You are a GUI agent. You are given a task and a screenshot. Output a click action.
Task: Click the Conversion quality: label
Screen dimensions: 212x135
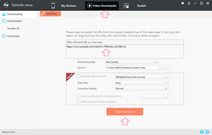(87, 89)
